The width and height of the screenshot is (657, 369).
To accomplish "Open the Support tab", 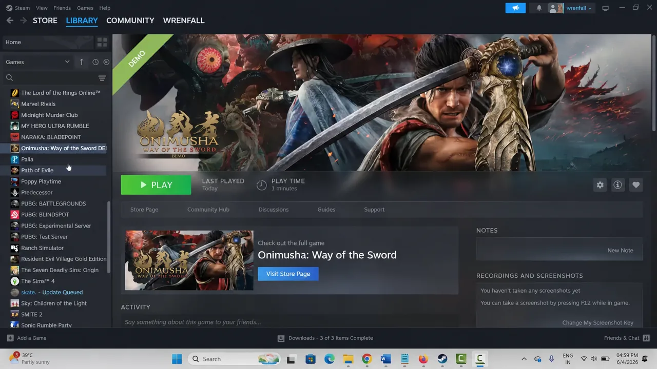I will [374, 210].
